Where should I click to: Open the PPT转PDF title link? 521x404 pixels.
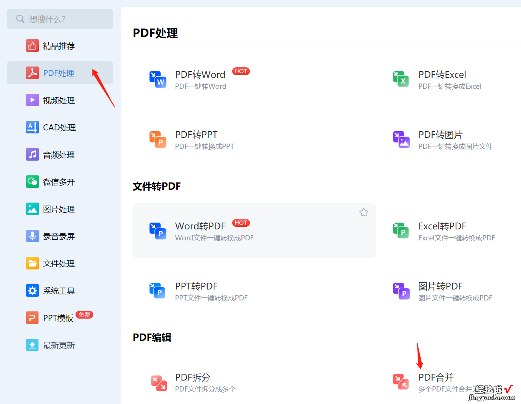(196, 286)
